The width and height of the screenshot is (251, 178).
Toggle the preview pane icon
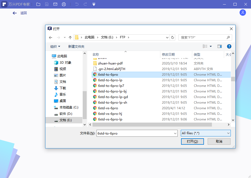coord(219,46)
